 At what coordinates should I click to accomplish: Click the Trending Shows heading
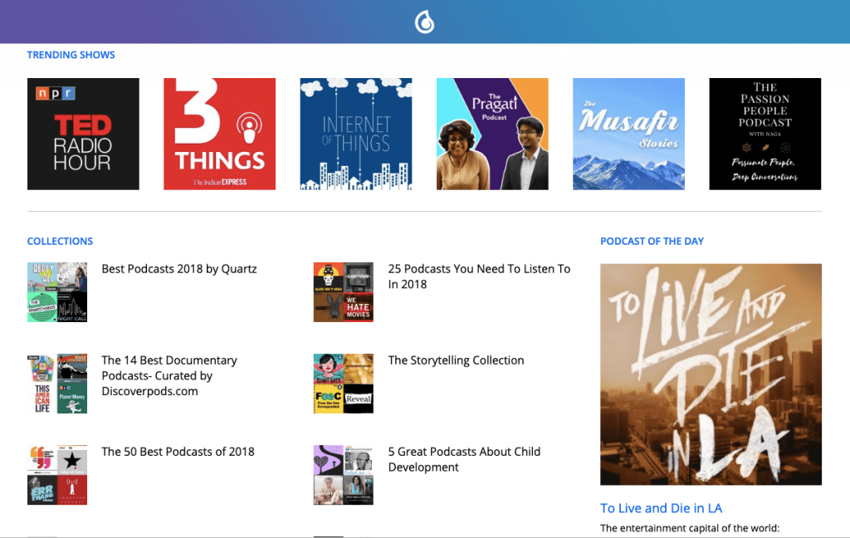coord(71,55)
